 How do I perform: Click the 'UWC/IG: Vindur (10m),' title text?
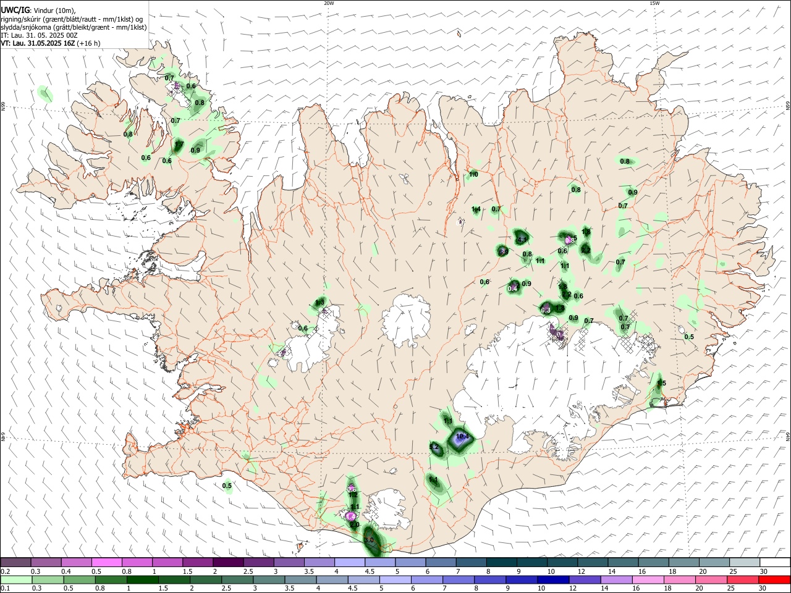tap(38, 11)
